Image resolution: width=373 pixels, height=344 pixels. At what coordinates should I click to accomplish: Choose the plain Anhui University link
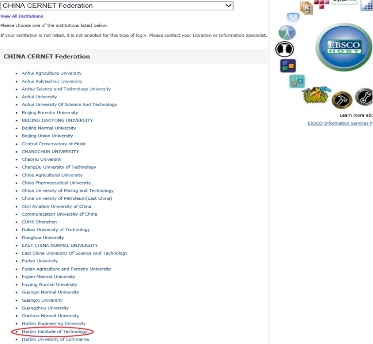coord(39,97)
